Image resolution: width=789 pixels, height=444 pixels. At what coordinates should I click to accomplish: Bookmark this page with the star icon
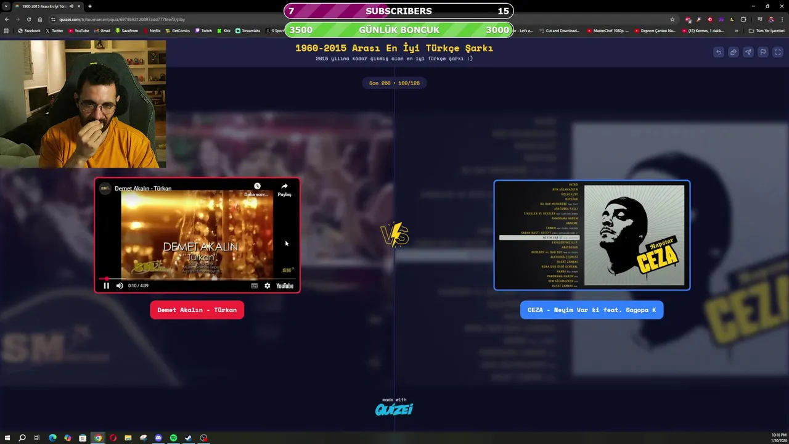coord(672,19)
